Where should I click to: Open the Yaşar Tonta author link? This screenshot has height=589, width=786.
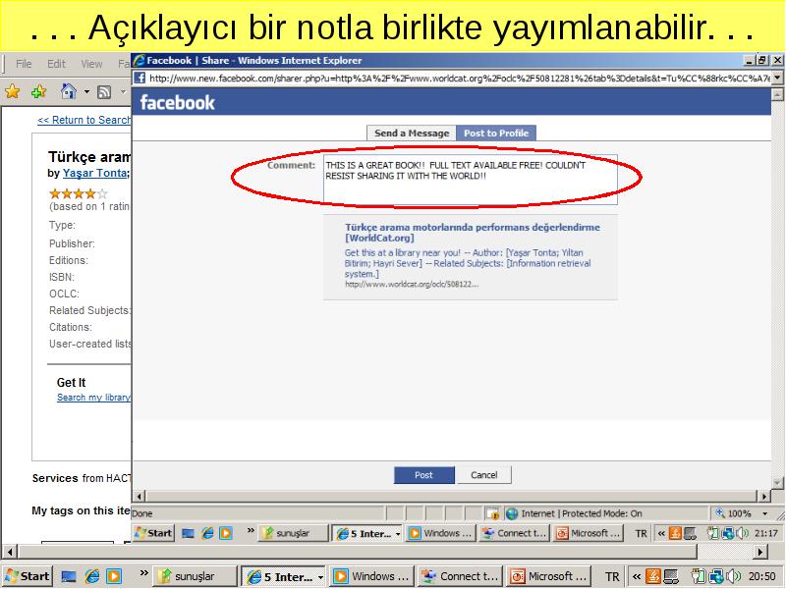(94, 174)
